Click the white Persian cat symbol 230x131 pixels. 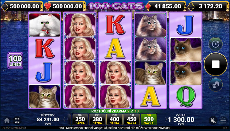click(x=44, y=25)
